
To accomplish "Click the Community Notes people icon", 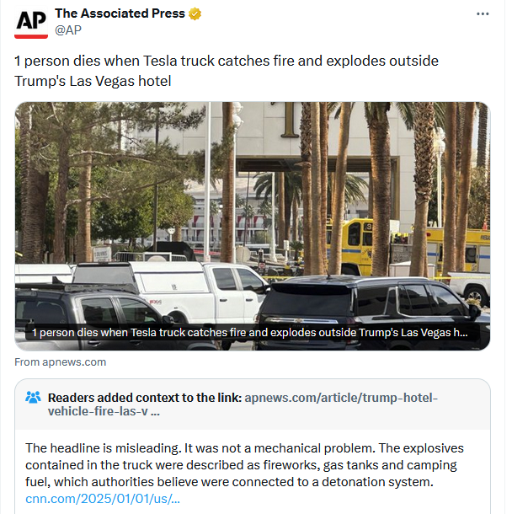I will click(33, 398).
